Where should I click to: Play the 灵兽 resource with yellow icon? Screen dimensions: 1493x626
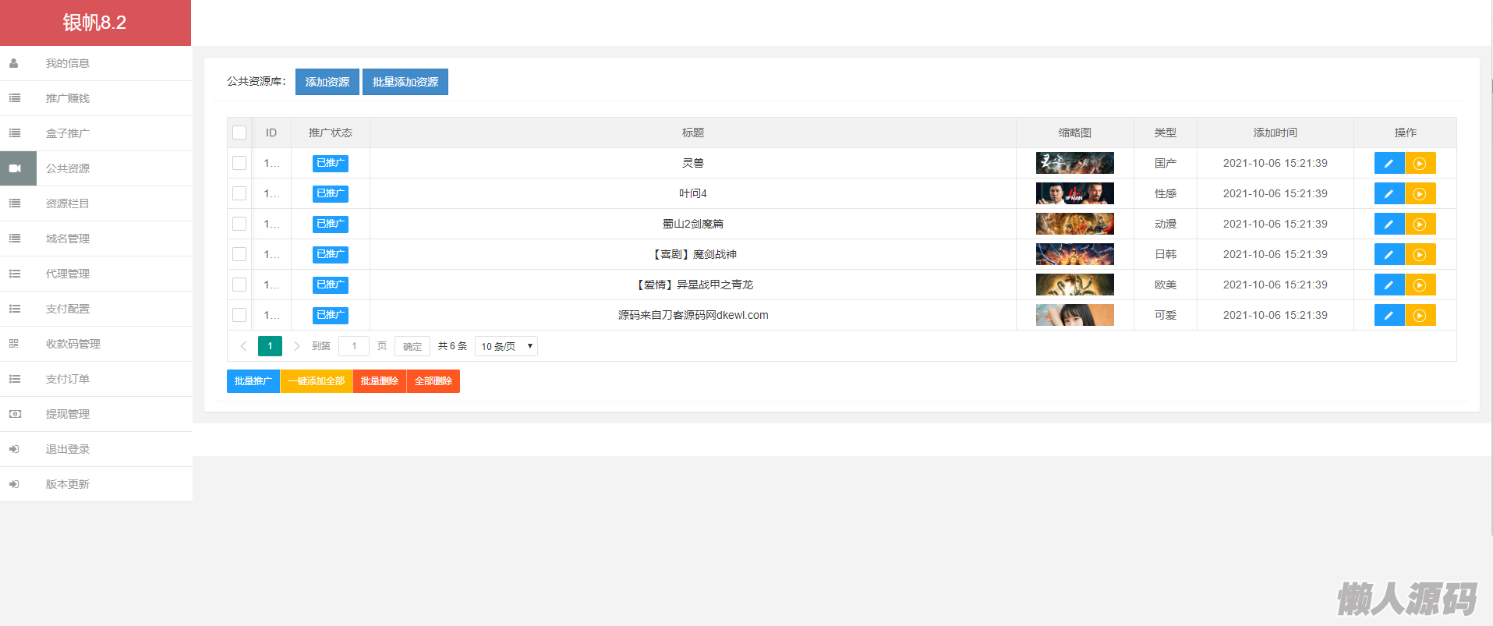(1420, 164)
